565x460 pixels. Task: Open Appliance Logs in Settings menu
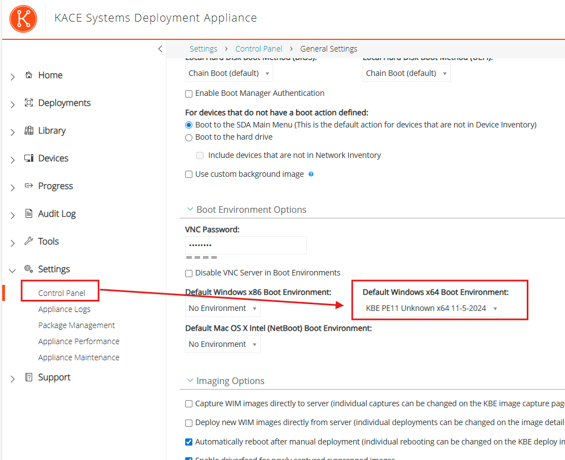[64, 309]
